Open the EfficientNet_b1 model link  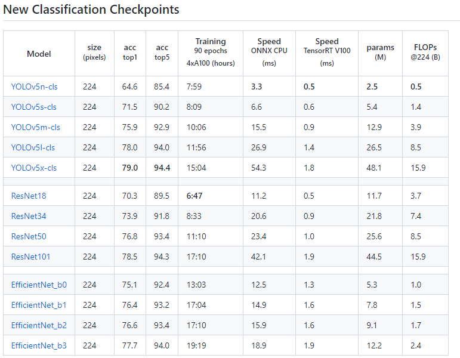tap(39, 305)
